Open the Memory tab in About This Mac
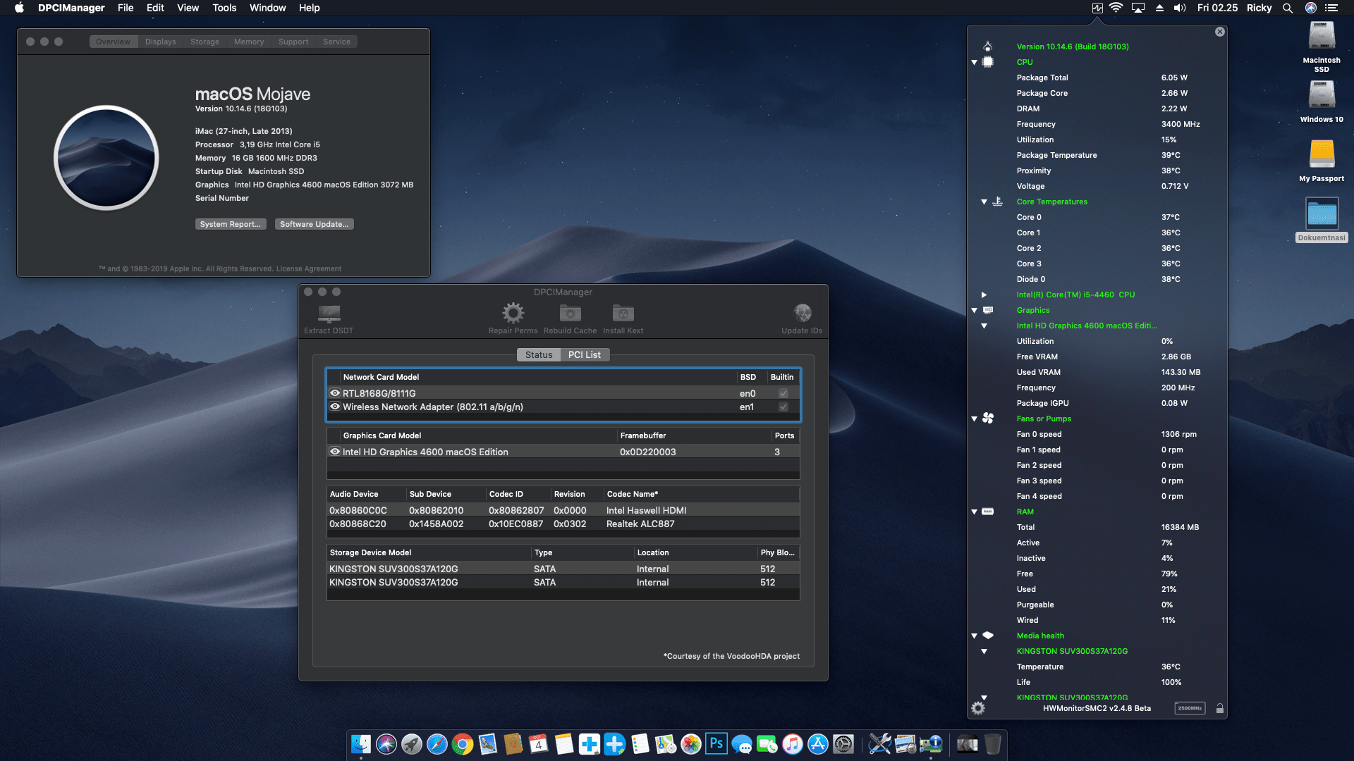This screenshot has width=1354, height=761. [x=249, y=42]
